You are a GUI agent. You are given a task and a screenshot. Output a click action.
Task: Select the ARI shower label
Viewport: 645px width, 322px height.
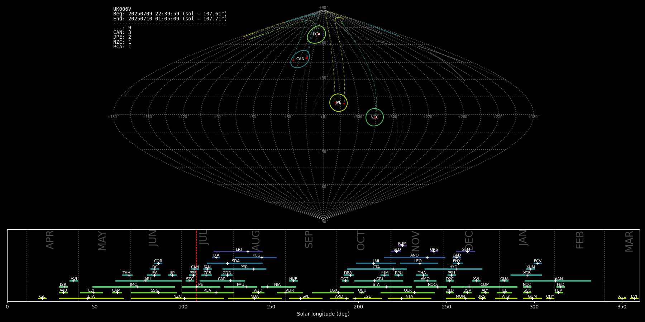[x=148, y=279]
